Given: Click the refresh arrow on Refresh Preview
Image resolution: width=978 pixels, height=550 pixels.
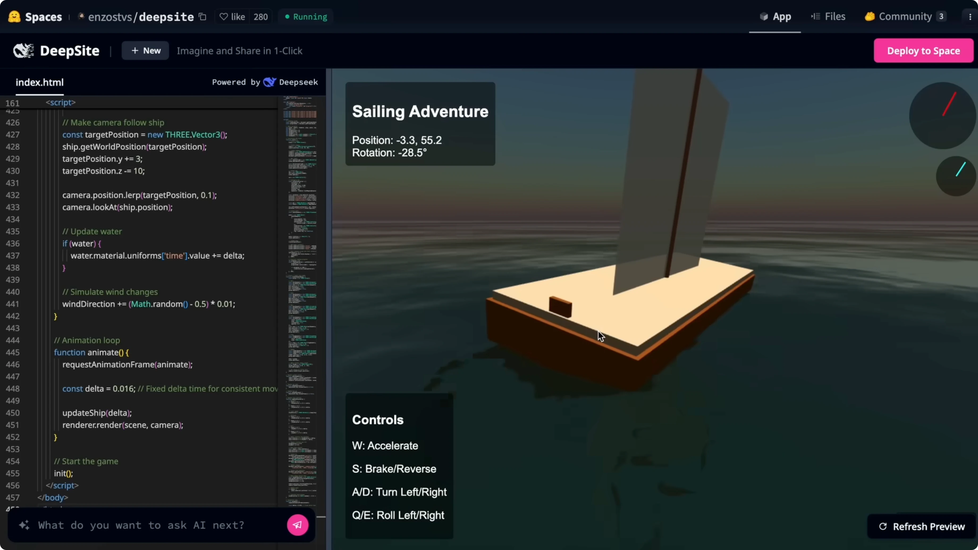Looking at the screenshot, I should pyautogui.click(x=883, y=526).
